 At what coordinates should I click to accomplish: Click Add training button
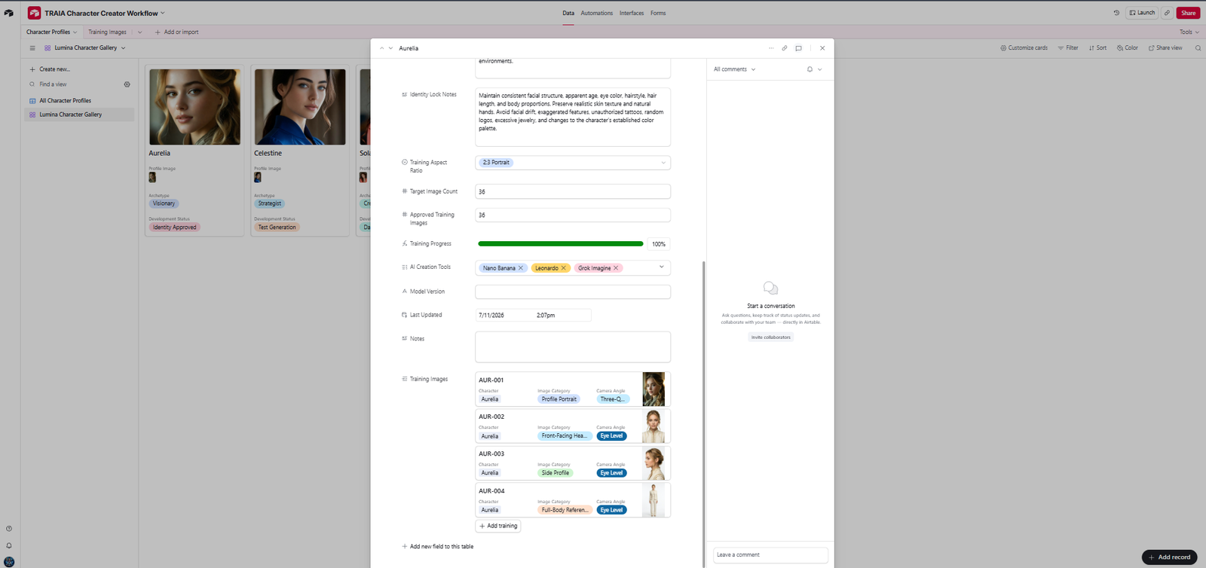[x=498, y=526]
